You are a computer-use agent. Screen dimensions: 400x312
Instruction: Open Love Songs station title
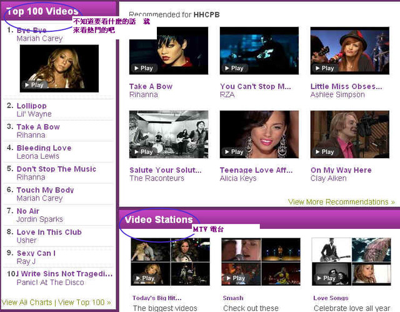[331, 298]
